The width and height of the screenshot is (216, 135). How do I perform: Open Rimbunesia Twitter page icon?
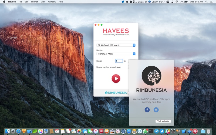[x=156, y=110]
